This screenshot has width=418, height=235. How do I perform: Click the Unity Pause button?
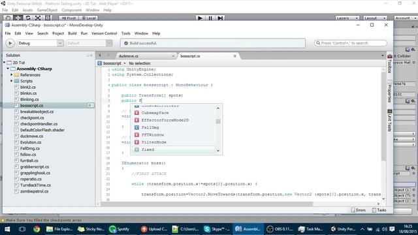[x=210, y=18]
